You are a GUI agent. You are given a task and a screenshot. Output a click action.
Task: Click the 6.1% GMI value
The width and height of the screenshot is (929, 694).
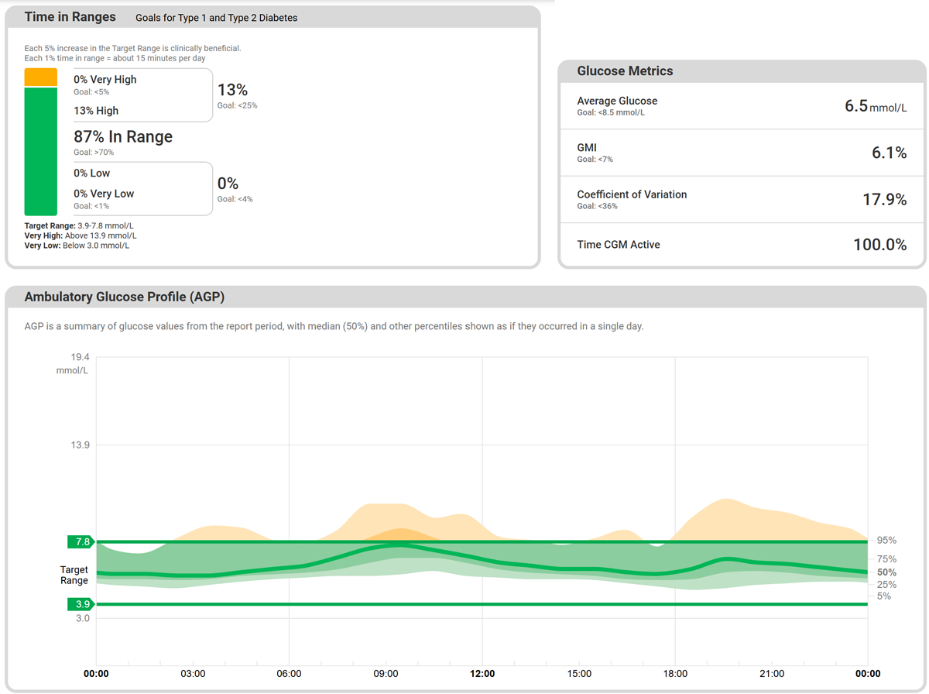[890, 153]
